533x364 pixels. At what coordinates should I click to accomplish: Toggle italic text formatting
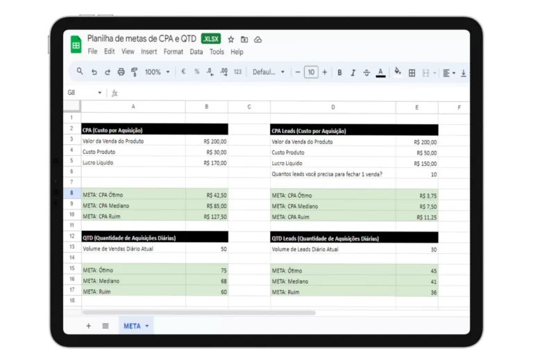353,72
